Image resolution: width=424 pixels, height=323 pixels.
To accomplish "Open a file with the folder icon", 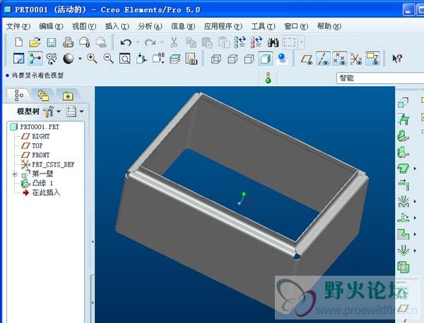I will 35,42.
